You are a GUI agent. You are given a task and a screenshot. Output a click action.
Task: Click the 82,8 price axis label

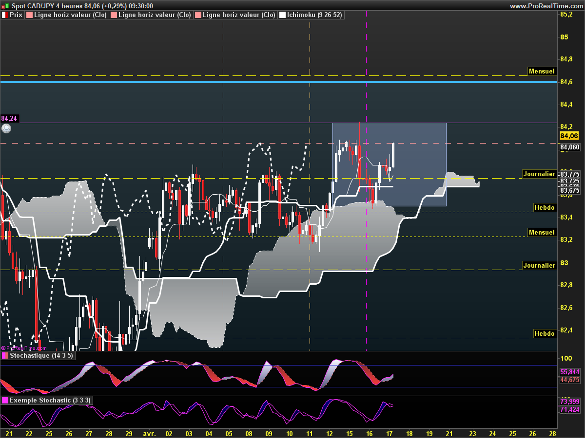[566, 285]
